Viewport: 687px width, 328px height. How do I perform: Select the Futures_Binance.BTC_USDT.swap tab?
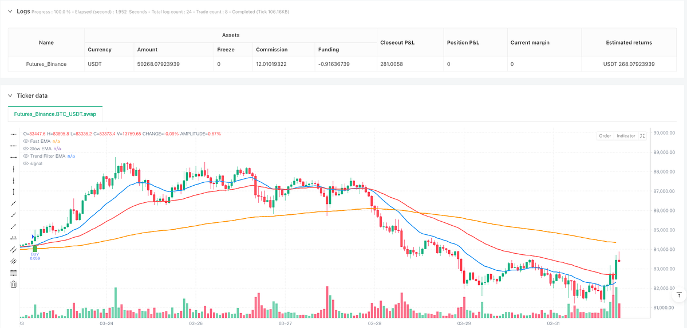coord(55,114)
